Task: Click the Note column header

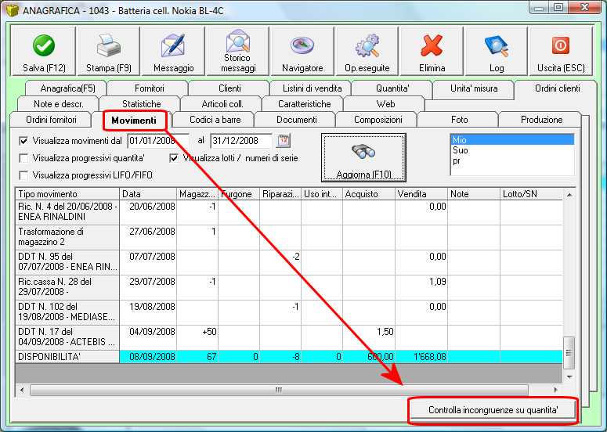Action: coord(474,194)
